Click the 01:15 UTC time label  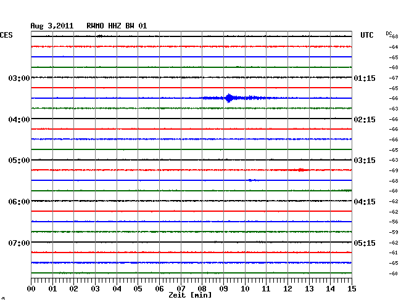click(365, 78)
